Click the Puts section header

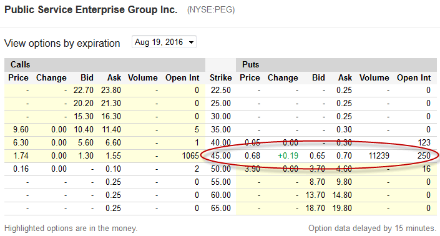[x=251, y=64]
